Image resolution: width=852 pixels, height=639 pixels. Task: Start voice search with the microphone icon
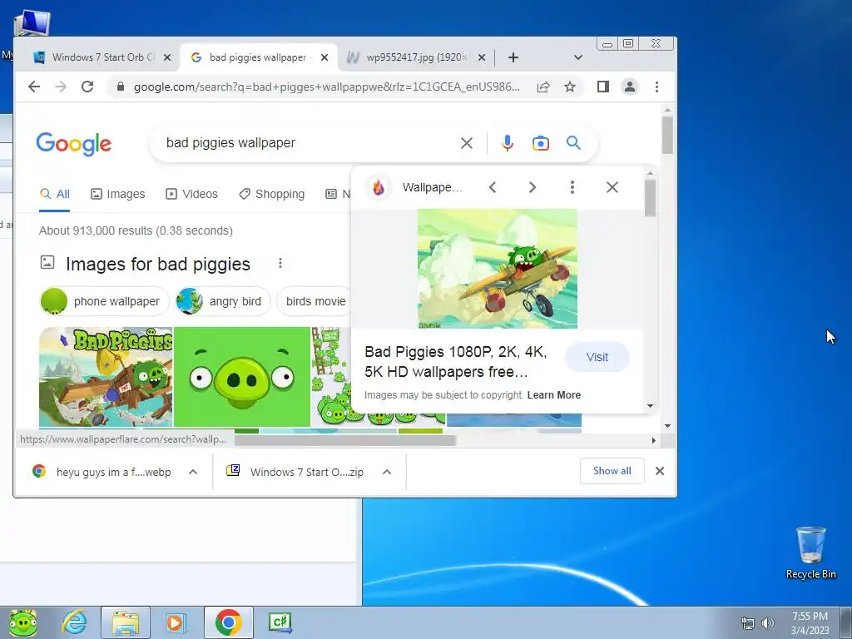507,143
